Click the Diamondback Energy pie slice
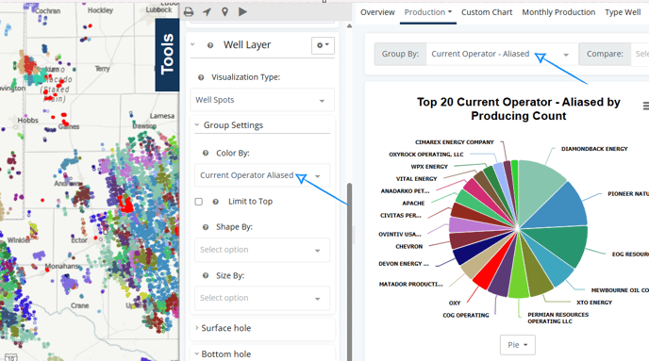The image size is (649, 361). point(537,186)
